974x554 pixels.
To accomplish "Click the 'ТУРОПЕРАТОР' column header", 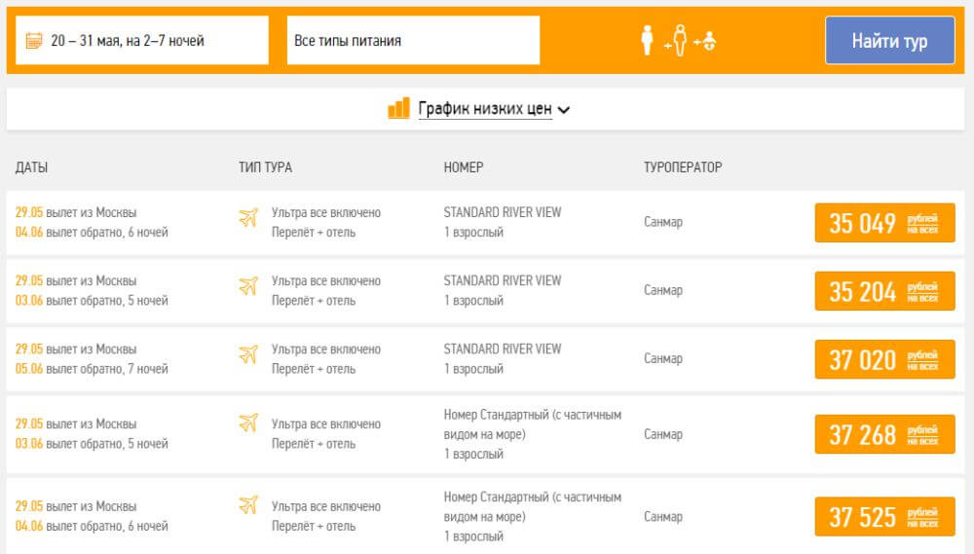I will 683,167.
